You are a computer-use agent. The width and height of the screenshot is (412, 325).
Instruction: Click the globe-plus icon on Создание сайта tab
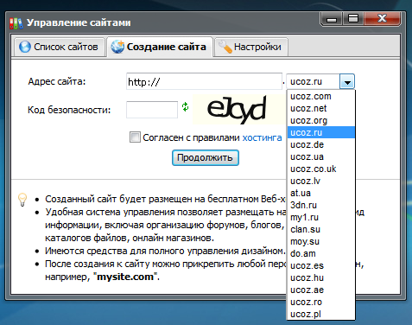click(x=117, y=47)
